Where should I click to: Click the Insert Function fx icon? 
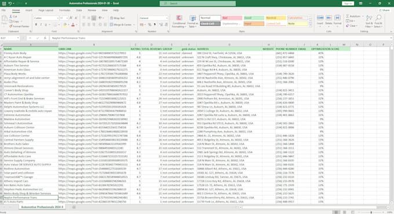(x=45, y=38)
